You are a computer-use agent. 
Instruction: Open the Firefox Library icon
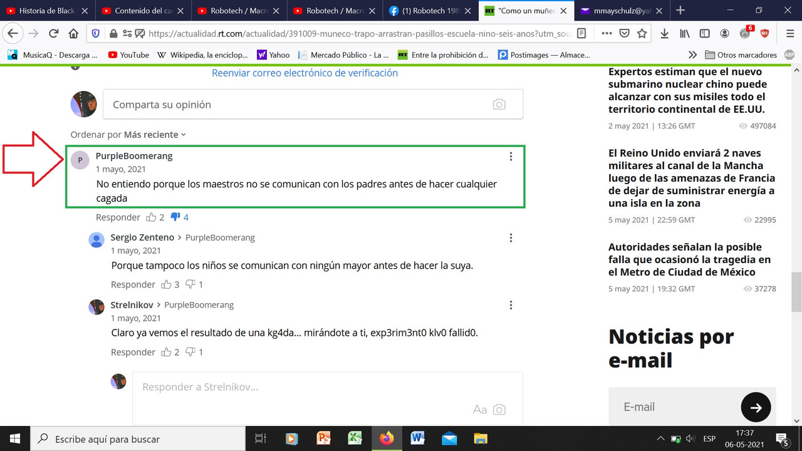684,34
